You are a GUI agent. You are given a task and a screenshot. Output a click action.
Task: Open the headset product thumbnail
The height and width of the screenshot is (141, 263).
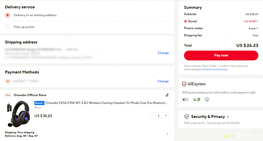coord(19,114)
